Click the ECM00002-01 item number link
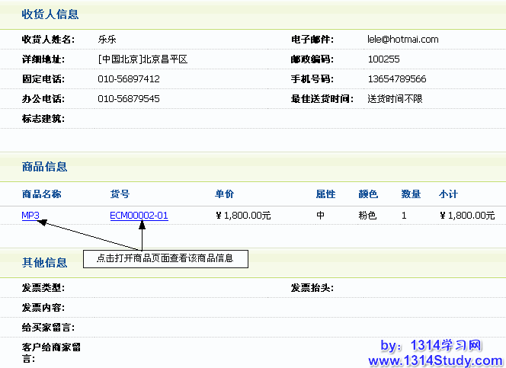Screen dimensions: 506x368 coord(139,216)
